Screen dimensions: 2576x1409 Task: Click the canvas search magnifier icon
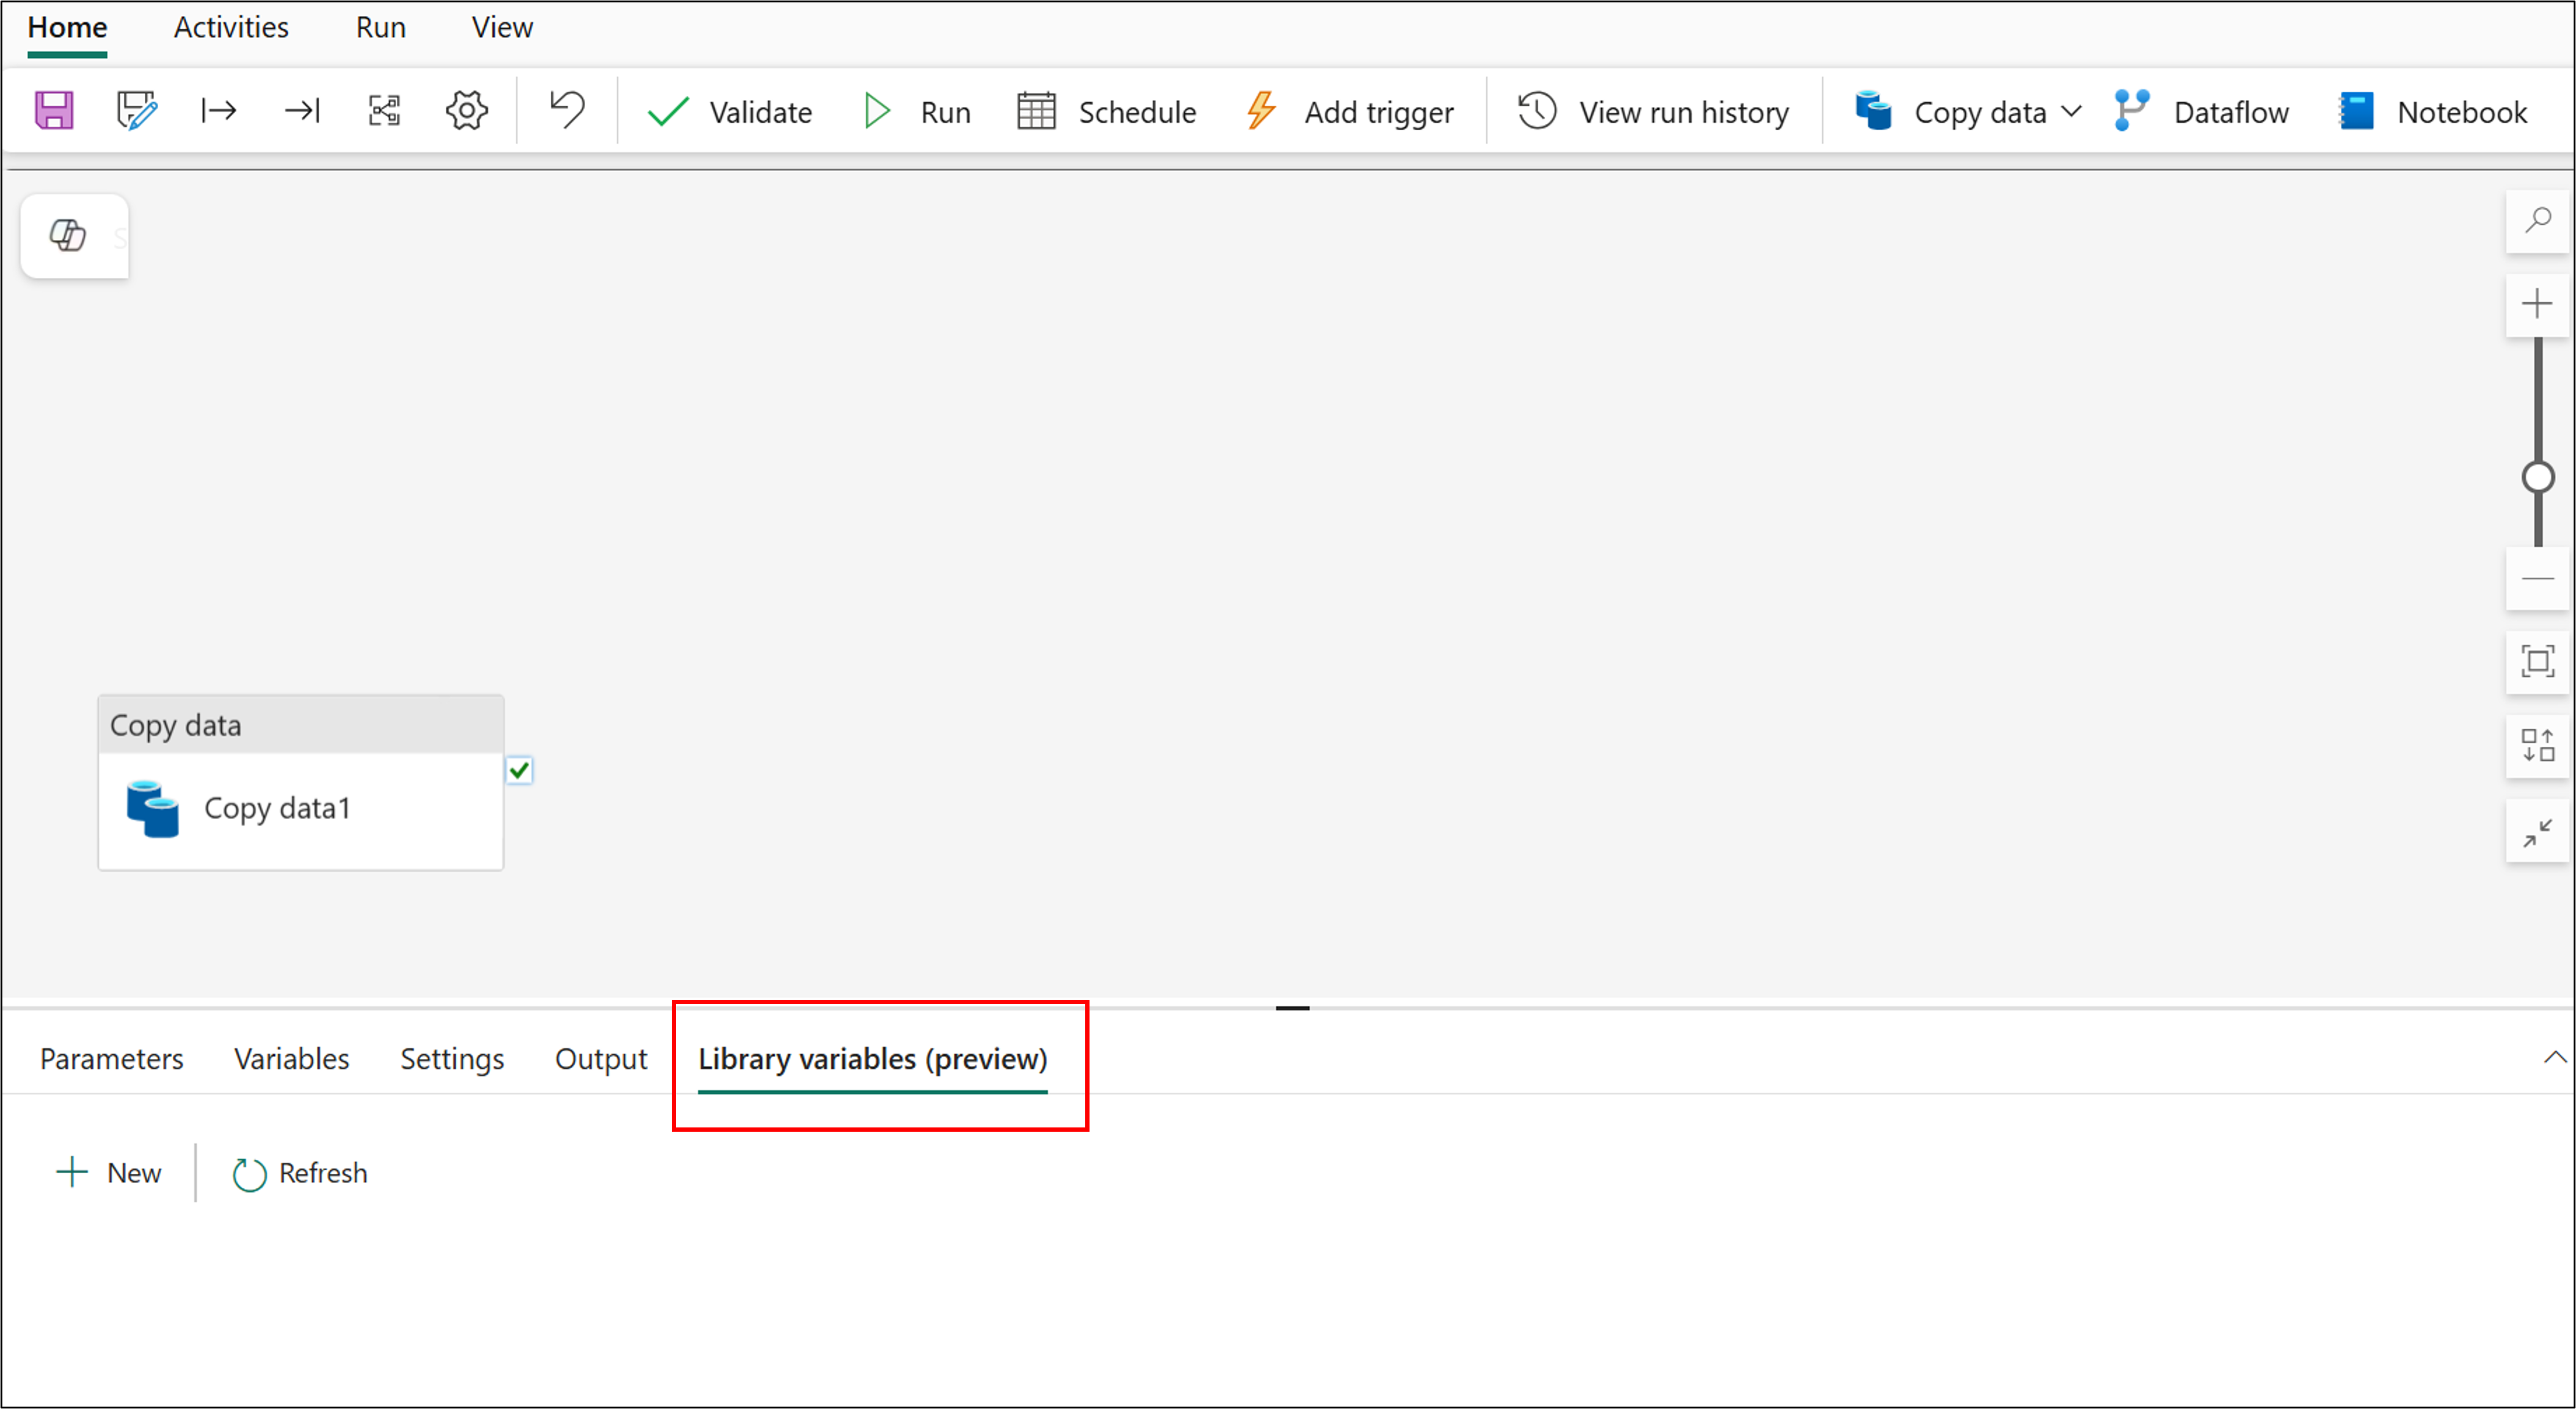tap(2537, 220)
